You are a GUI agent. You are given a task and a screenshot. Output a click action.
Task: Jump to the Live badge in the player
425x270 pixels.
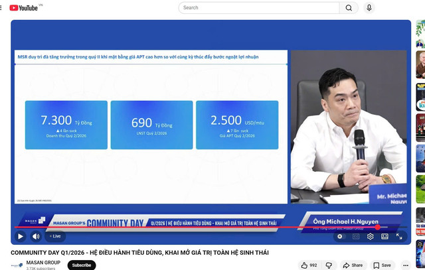tap(55, 236)
